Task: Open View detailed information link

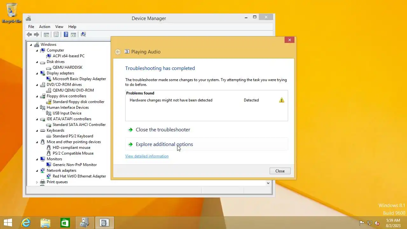Action: (x=147, y=156)
